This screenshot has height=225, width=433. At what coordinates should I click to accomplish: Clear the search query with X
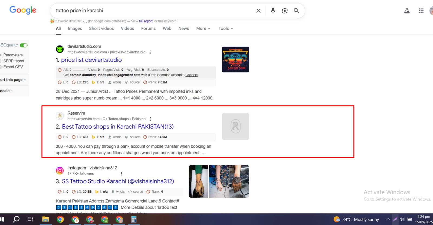pyautogui.click(x=258, y=11)
